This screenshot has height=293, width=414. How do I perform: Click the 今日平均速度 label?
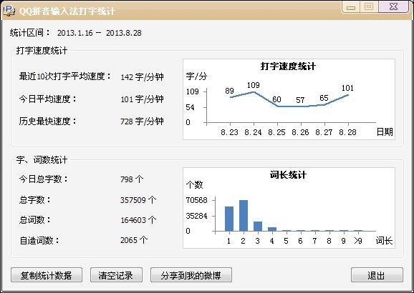tap(47, 99)
